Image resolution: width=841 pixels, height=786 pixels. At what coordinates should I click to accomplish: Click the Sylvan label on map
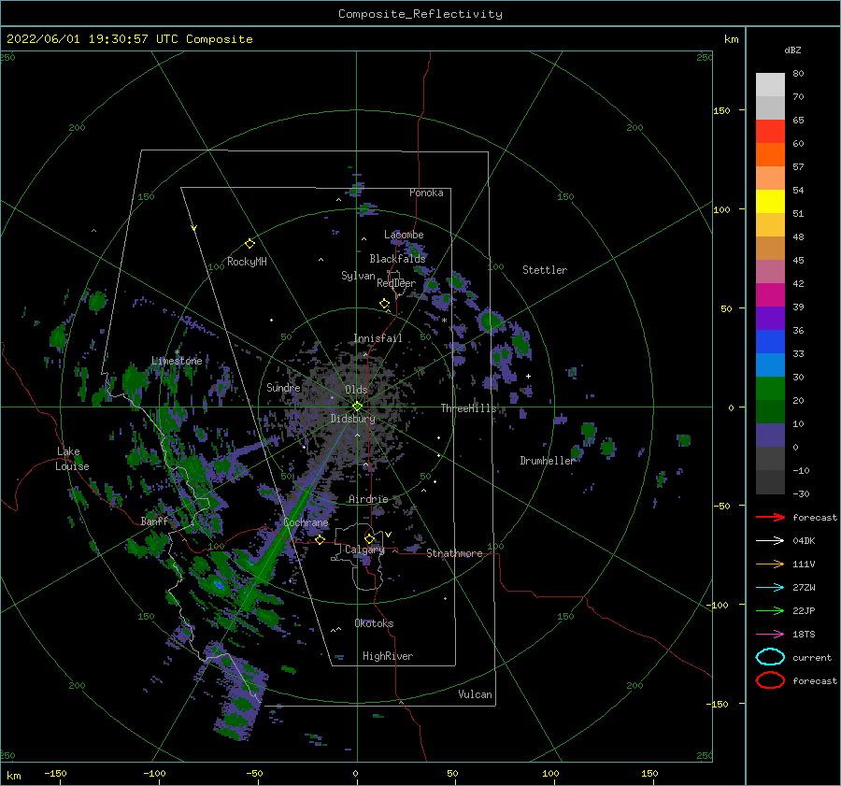coord(358,276)
